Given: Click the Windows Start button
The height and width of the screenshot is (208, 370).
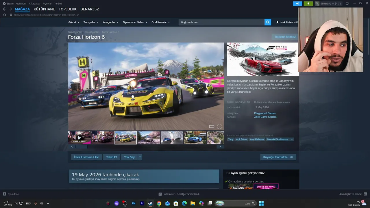Looking at the screenshot, I should [261, 203].
